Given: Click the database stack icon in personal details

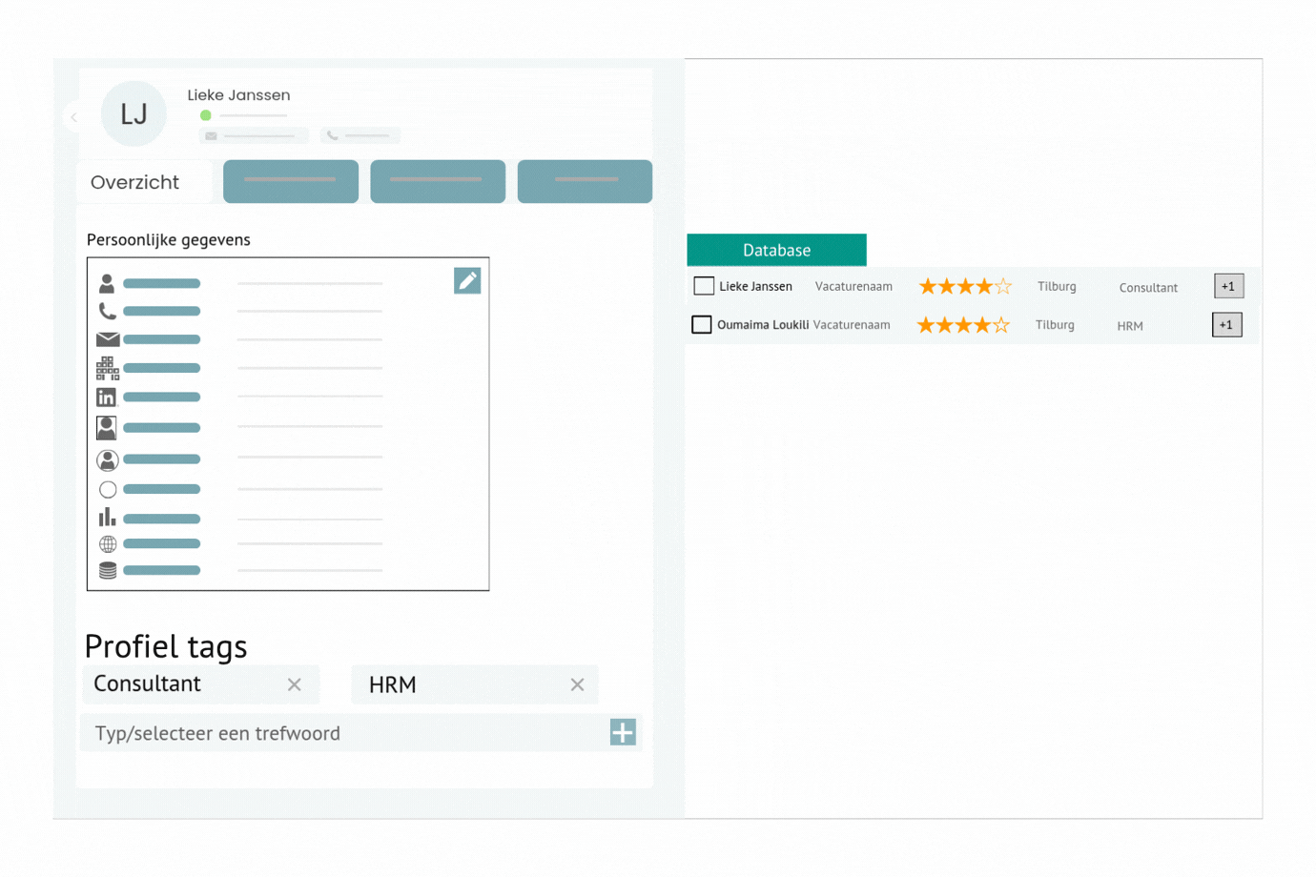Looking at the screenshot, I should (x=108, y=570).
